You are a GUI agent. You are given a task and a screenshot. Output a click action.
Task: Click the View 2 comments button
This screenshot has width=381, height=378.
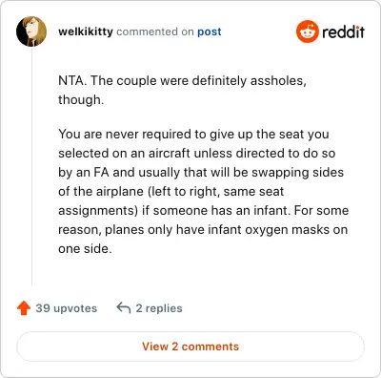point(190,346)
